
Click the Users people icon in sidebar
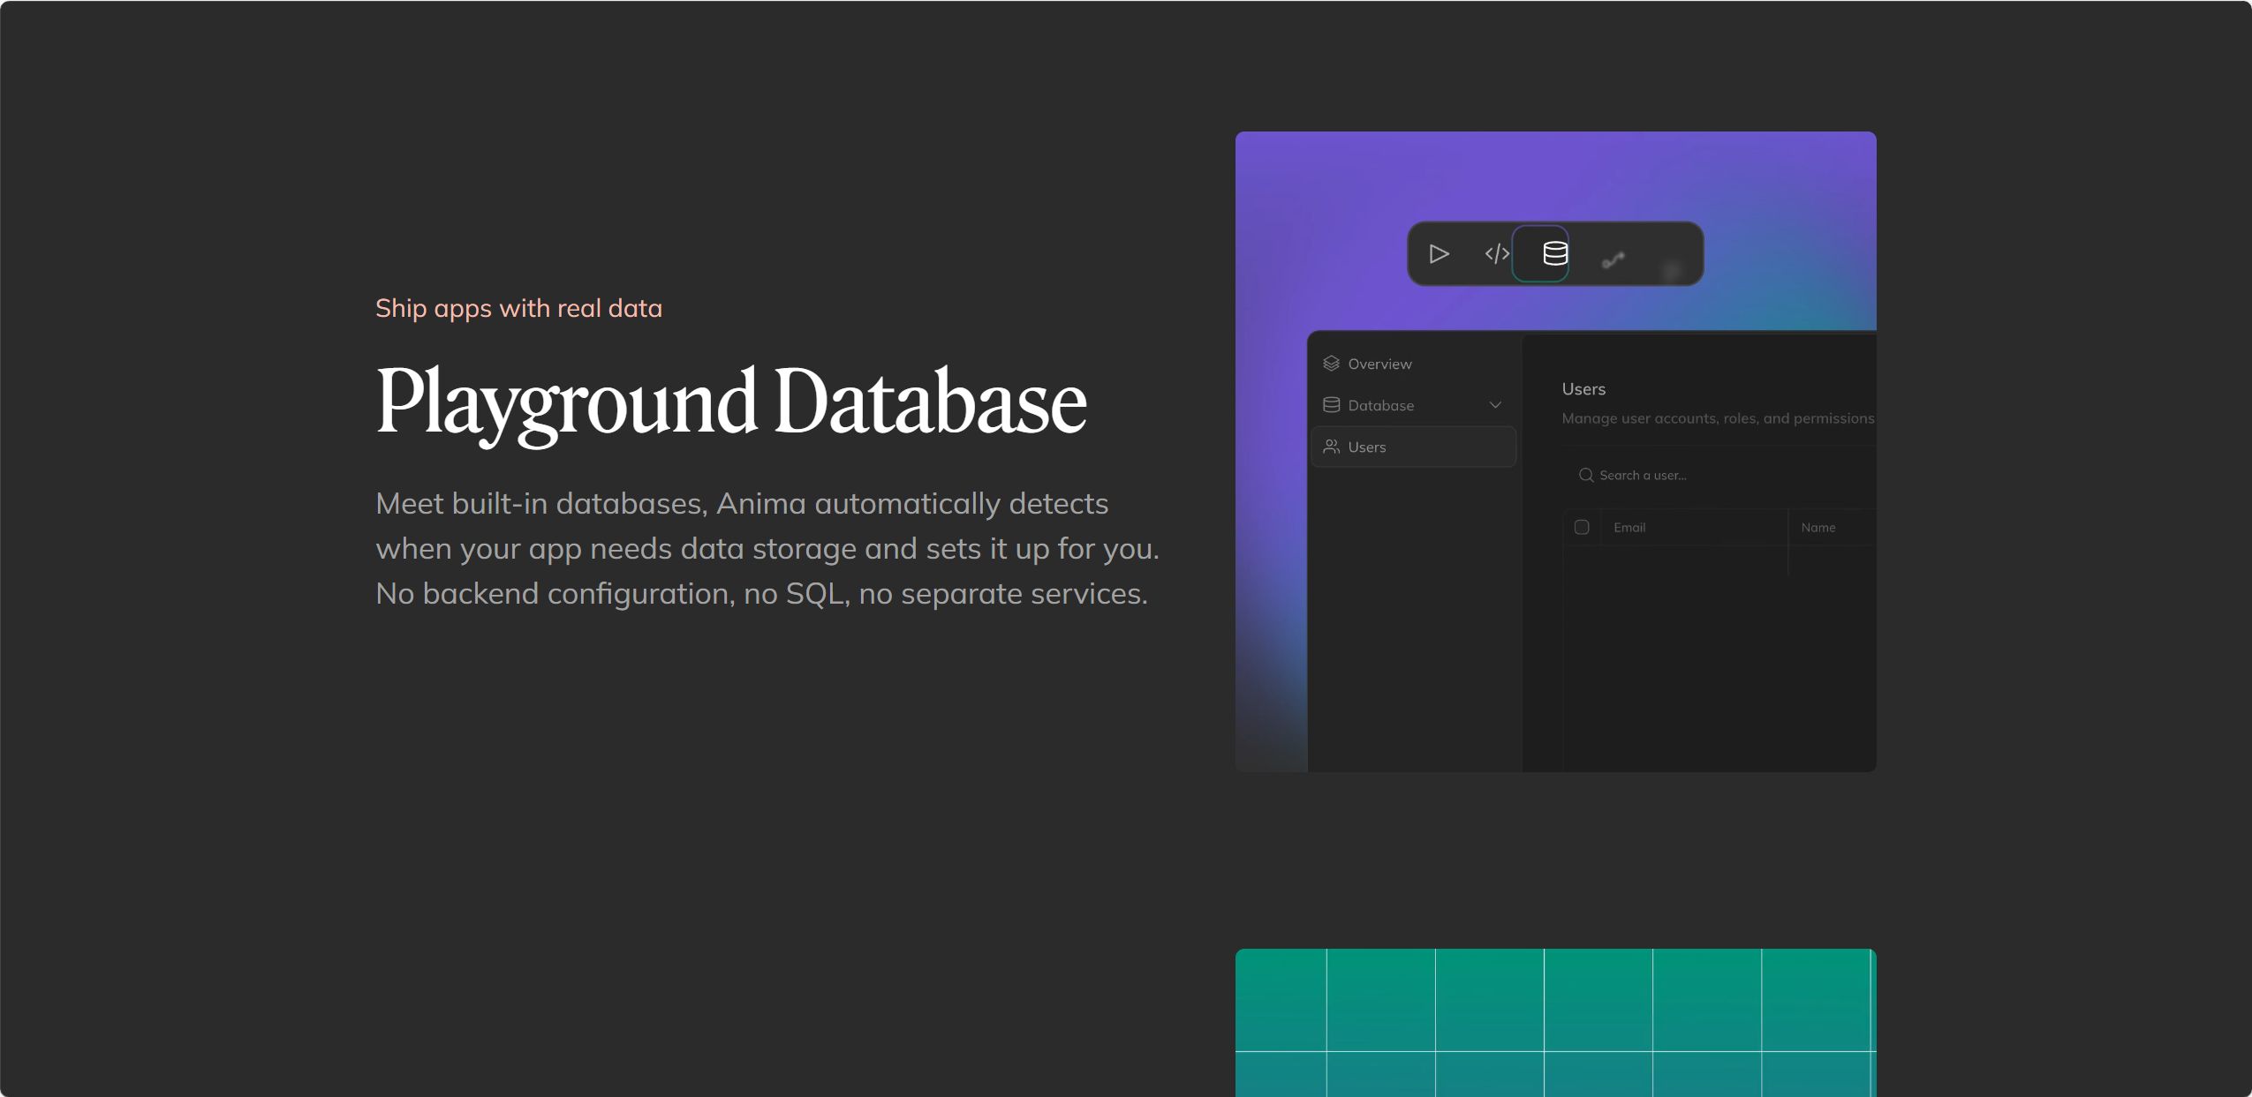1332,447
